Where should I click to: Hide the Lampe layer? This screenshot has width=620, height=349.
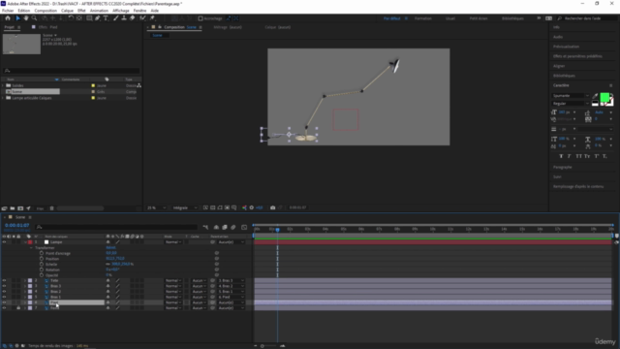4,242
